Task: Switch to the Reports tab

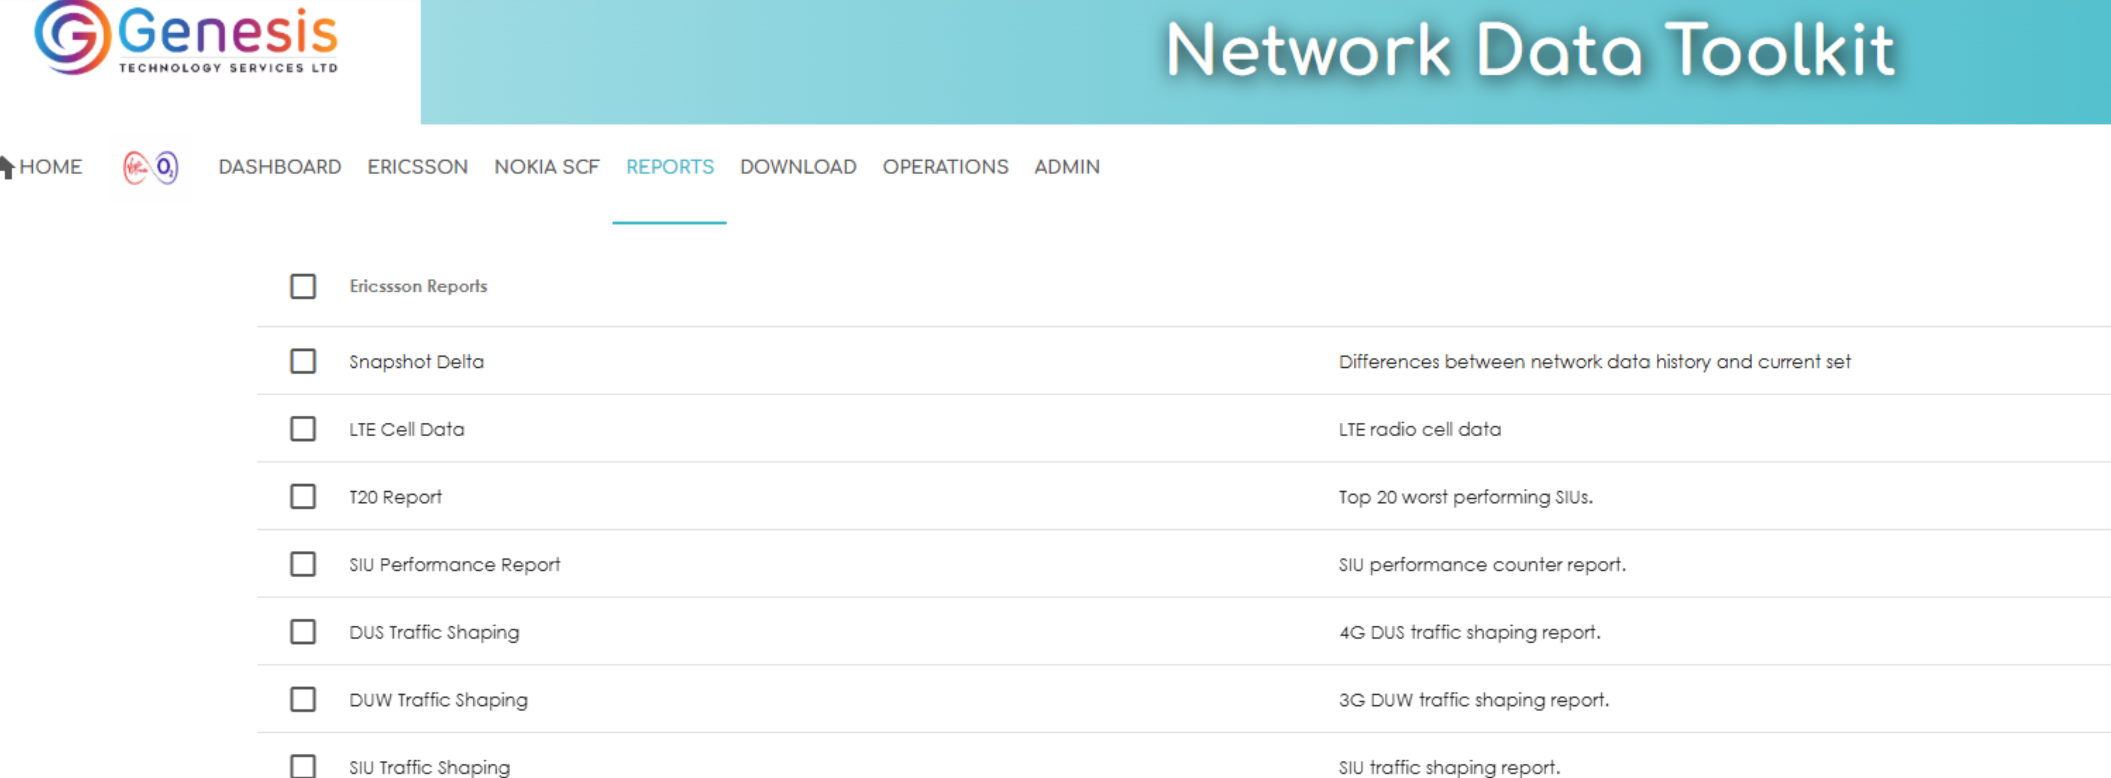Action: point(670,167)
